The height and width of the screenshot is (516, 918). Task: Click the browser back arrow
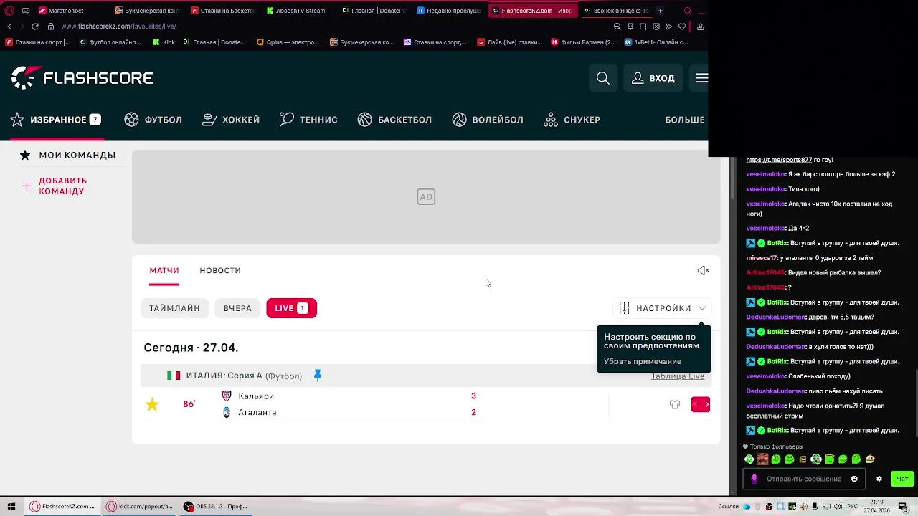pyautogui.click(x=9, y=27)
